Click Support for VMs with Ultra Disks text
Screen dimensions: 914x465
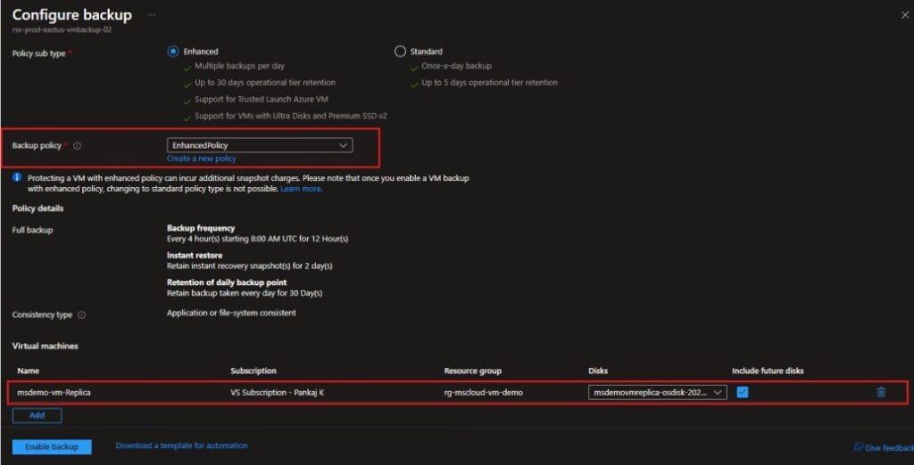[x=291, y=117]
